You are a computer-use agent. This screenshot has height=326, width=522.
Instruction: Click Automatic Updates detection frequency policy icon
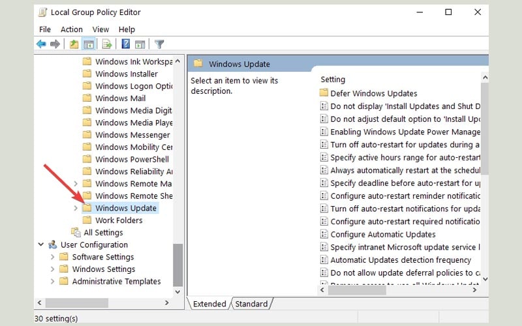(x=324, y=259)
